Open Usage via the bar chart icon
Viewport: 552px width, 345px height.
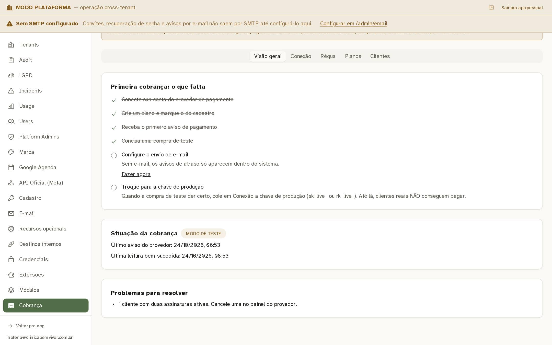[11, 106]
